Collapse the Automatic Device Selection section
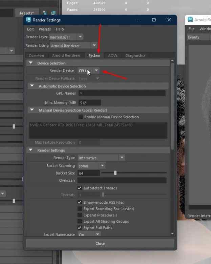The height and width of the screenshot is (264, 211). coord(32,86)
